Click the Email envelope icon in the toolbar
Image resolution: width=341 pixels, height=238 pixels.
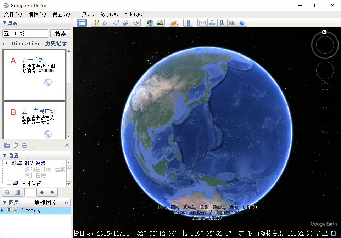(x=202, y=23)
